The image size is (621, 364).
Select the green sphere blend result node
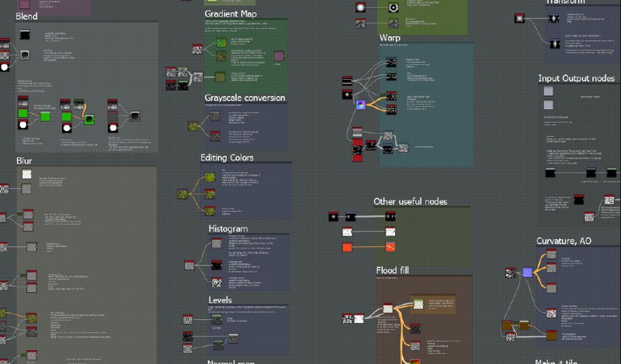coord(89,119)
